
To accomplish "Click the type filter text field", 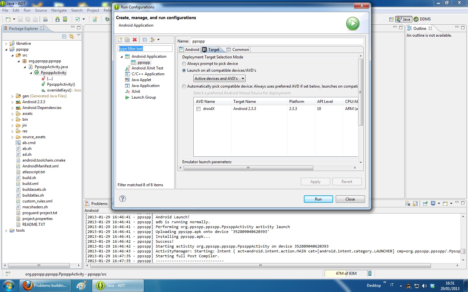I will click(x=145, y=49).
